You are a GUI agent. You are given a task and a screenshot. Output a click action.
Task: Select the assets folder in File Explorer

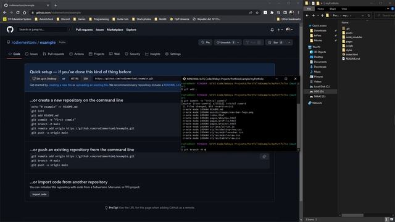pyautogui.click(x=347, y=33)
